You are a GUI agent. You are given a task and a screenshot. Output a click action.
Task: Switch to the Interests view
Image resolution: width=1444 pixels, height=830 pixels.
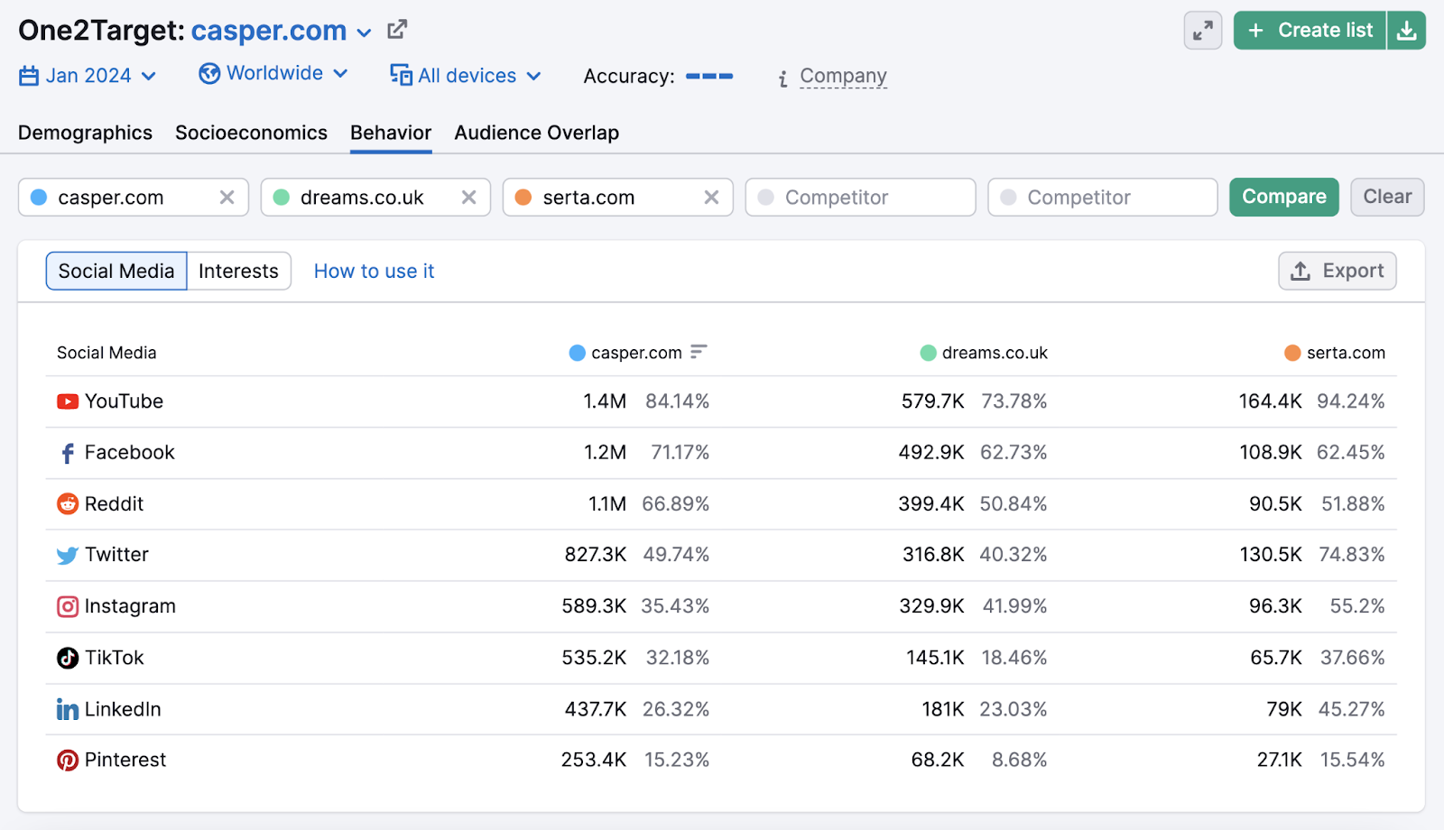[237, 271]
